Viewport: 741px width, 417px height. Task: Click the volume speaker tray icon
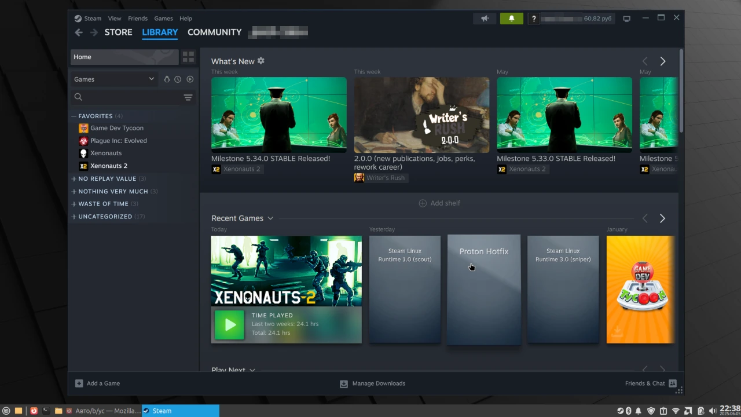point(713,411)
